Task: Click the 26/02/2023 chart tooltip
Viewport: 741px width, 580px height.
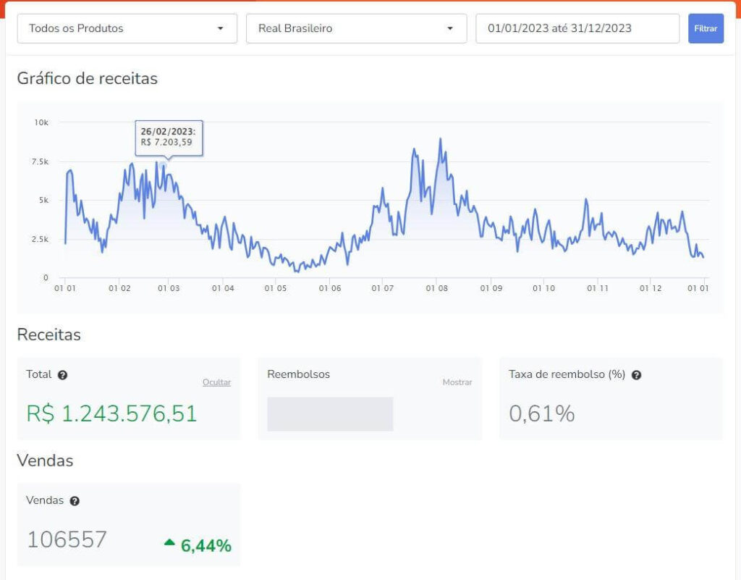Action: [x=169, y=138]
